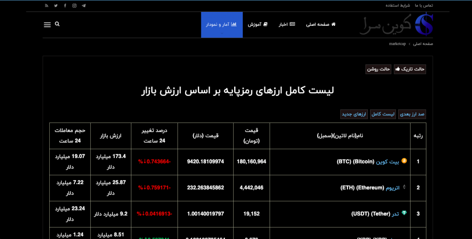Viewport: 472px width, 239px height.
Task: Click Tether volume 23.24 میلیارد
Action: click(x=70, y=214)
